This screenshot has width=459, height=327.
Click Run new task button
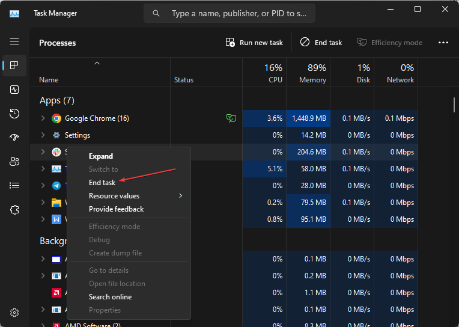pos(254,43)
